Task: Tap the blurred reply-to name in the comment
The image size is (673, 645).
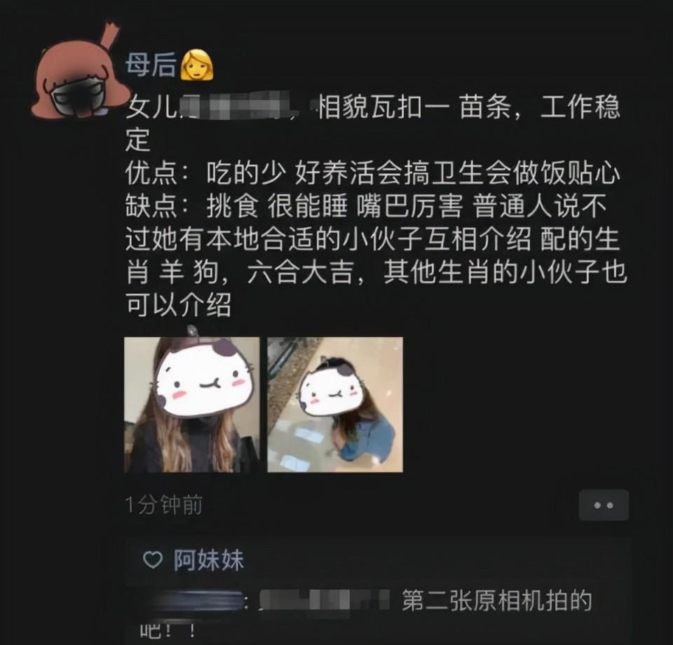Action: pyautogui.click(x=324, y=600)
